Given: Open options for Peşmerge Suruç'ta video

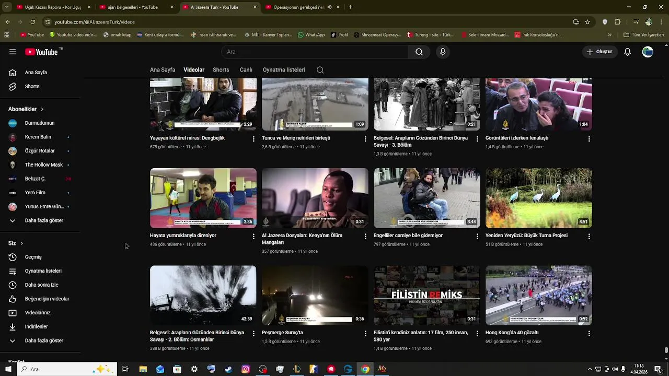Looking at the screenshot, I should 365,333.
